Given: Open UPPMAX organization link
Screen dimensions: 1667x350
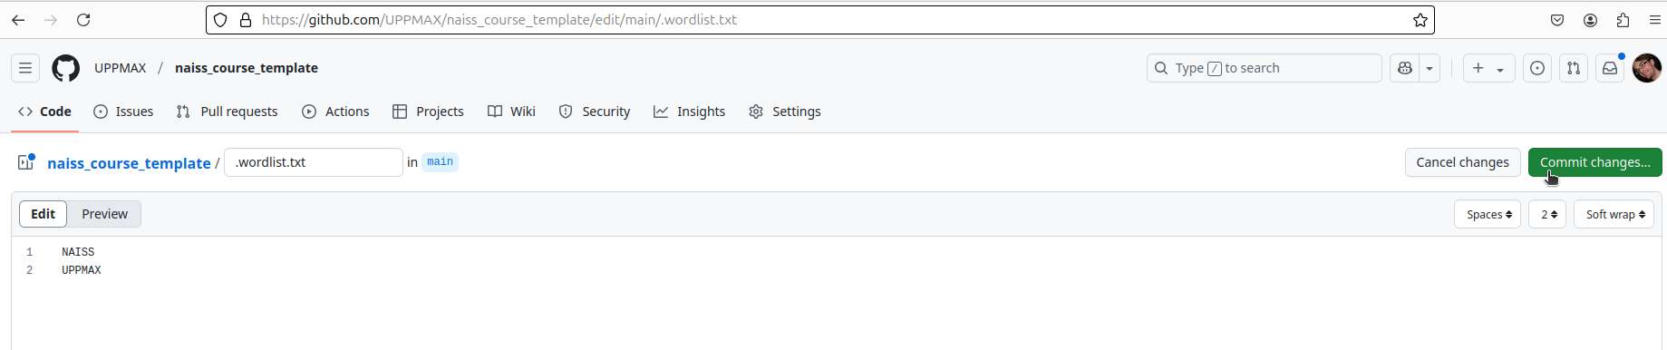Looking at the screenshot, I should click(x=121, y=68).
